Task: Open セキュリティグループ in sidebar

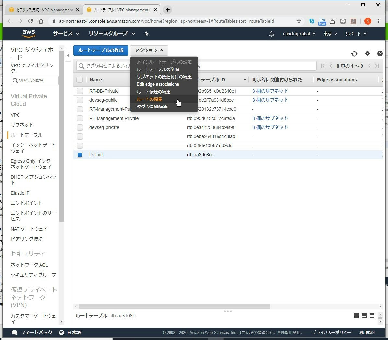Action: click(33, 275)
